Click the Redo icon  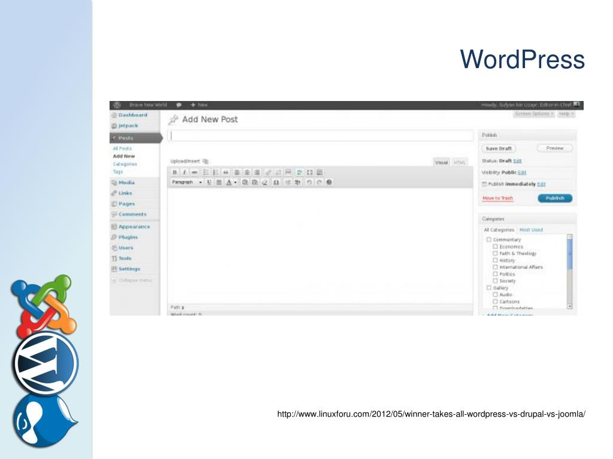tap(319, 182)
